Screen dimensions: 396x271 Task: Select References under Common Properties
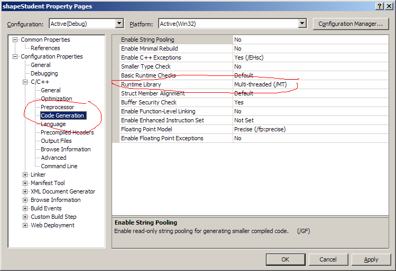(45, 48)
